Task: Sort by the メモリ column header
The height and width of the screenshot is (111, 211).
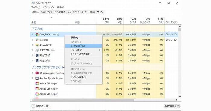Action: point(117,21)
